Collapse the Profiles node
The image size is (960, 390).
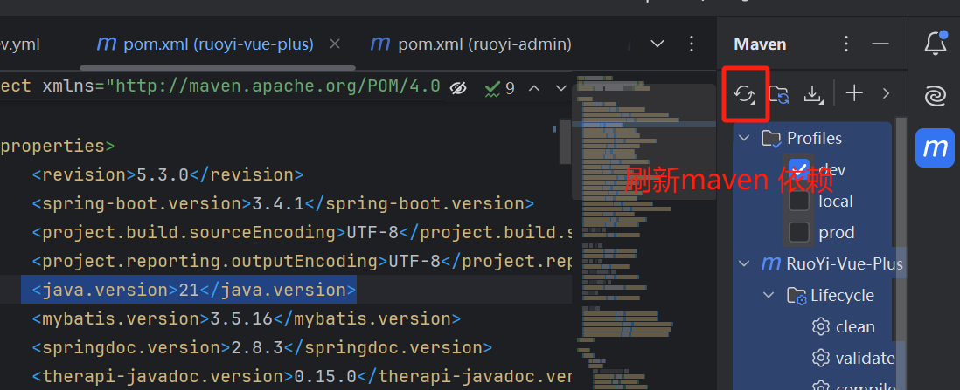click(745, 138)
